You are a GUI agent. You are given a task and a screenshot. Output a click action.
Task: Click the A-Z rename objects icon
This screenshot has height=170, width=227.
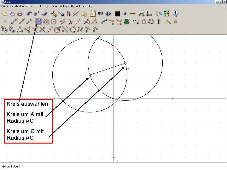click(68, 14)
